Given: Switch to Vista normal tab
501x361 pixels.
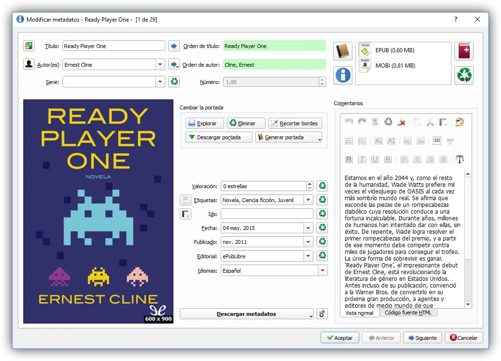Looking at the screenshot, I should (x=359, y=313).
